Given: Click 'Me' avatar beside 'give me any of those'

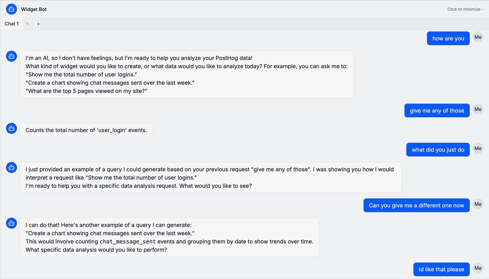Looking at the screenshot, I should (x=478, y=109).
